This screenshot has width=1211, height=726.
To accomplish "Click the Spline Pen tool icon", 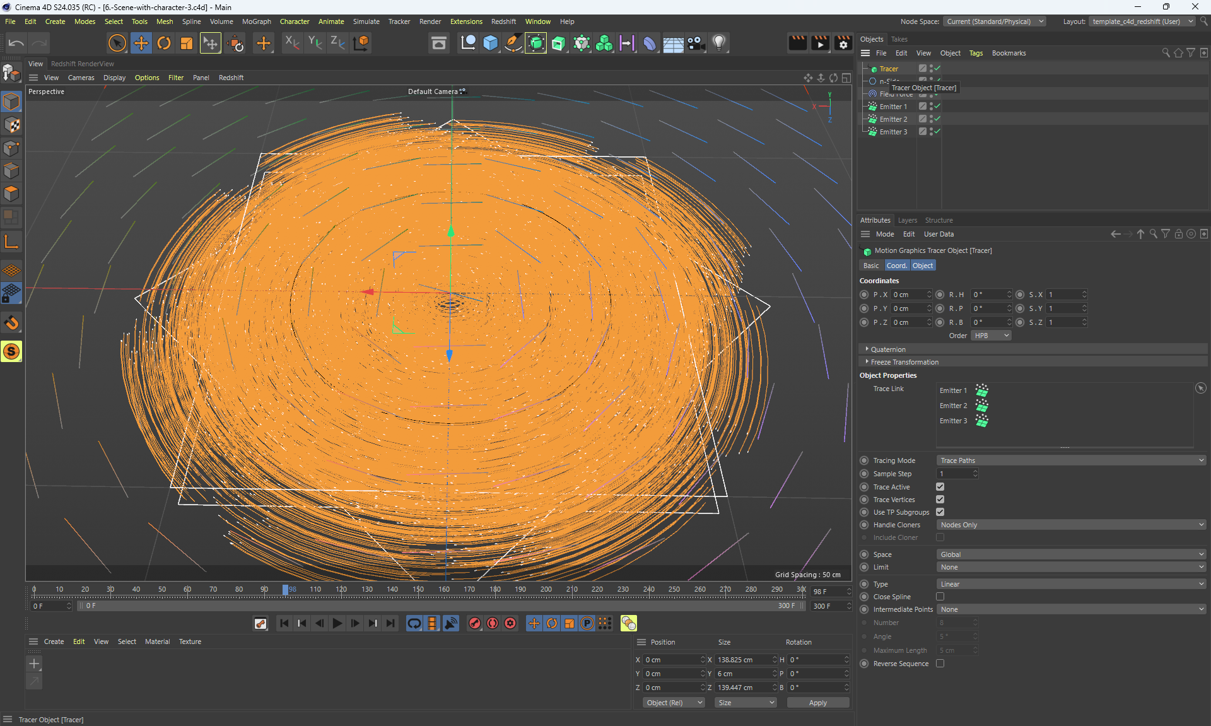I will tap(513, 43).
